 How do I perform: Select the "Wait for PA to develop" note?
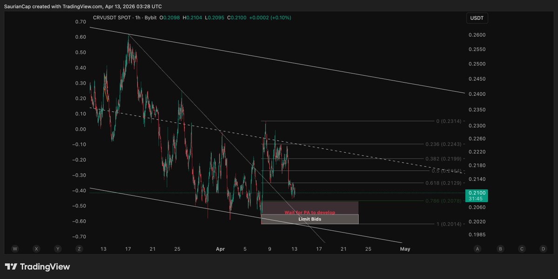(x=309, y=212)
